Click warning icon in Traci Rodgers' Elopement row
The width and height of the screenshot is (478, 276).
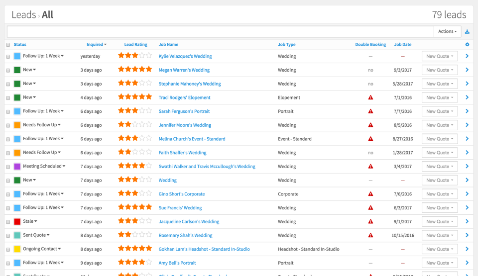coord(370,98)
